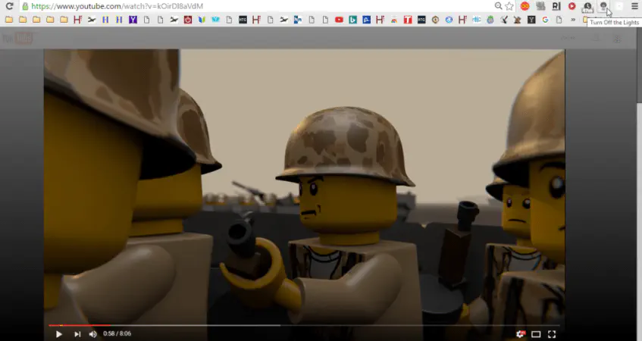Viewport: 642px width, 341px height.
Task: Open the purple Yahoo bookmark
Action: click(133, 20)
